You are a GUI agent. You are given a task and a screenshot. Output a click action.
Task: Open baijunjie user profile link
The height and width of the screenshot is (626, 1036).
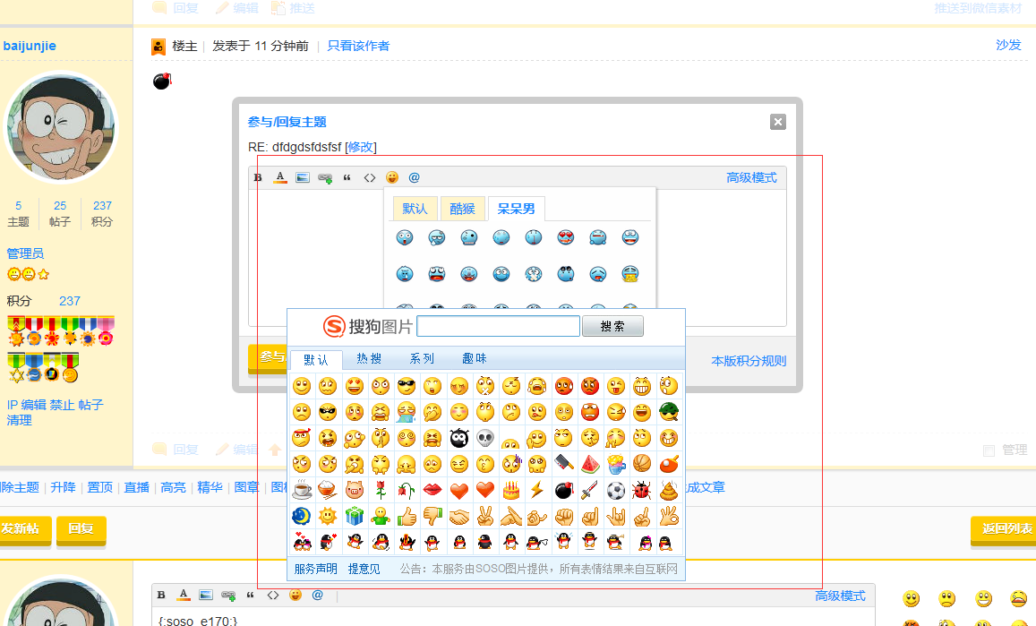pyautogui.click(x=29, y=46)
